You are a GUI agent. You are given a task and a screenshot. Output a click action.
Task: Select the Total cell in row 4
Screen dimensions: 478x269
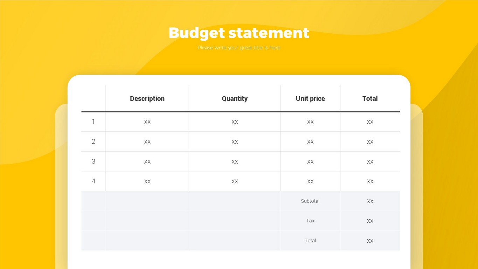click(370, 181)
